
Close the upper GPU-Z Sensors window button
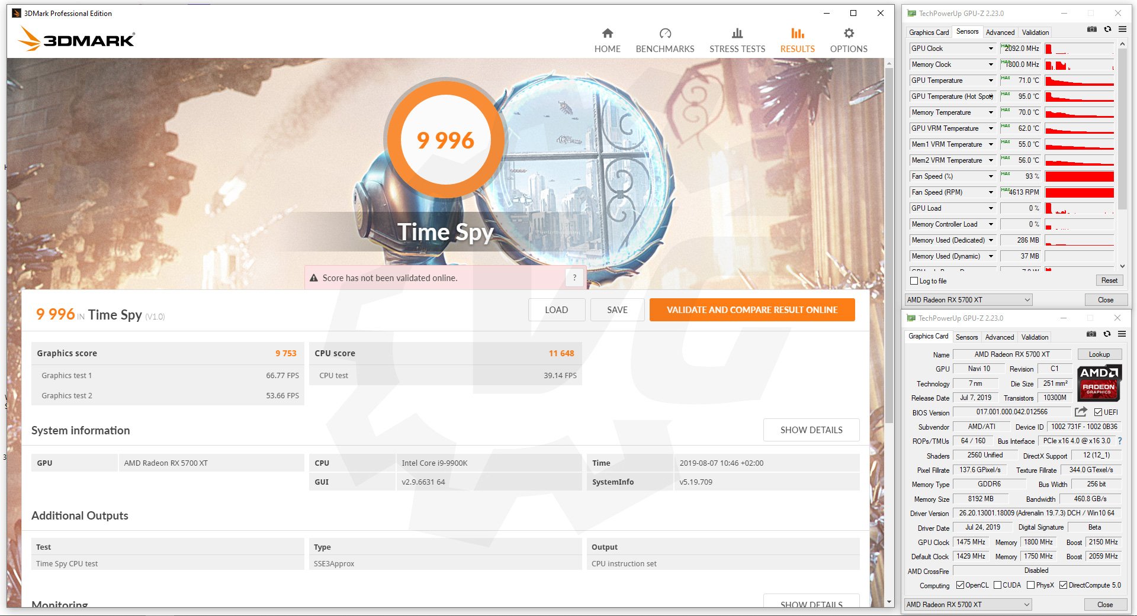(x=1106, y=300)
